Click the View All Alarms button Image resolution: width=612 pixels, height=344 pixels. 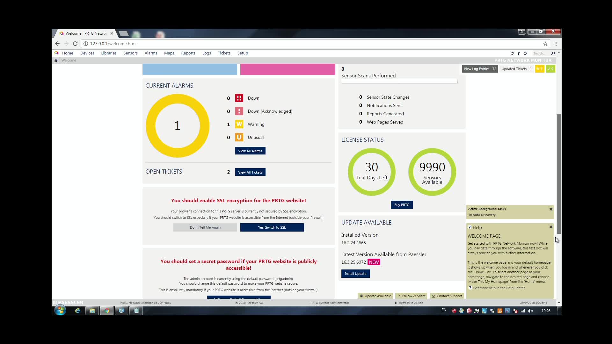click(250, 151)
